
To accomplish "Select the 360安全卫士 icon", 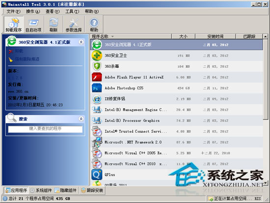I will [x=97, y=56].
